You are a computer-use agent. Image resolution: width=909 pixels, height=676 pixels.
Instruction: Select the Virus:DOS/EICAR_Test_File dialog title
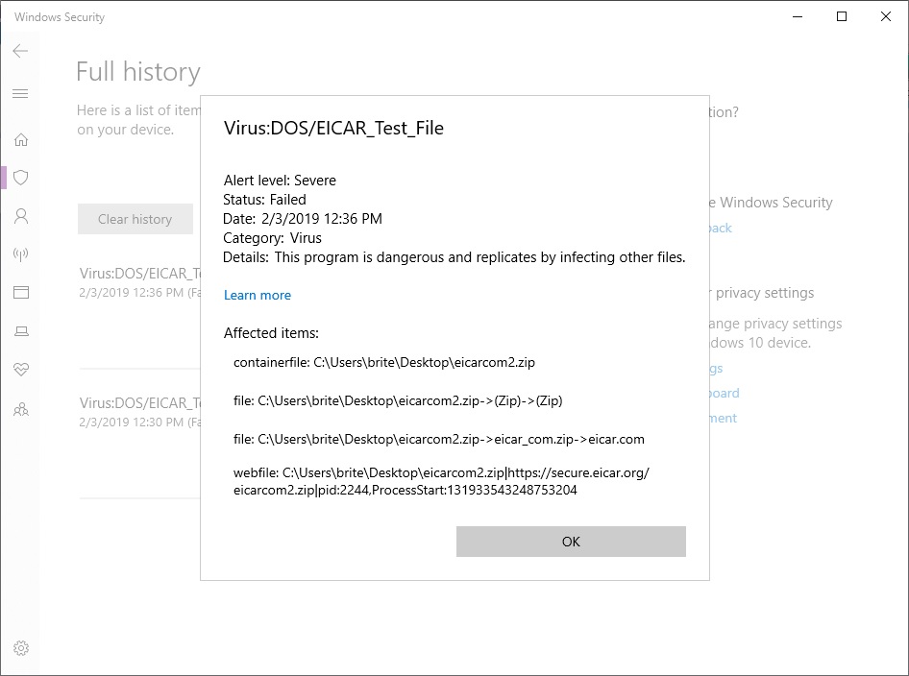(x=332, y=128)
